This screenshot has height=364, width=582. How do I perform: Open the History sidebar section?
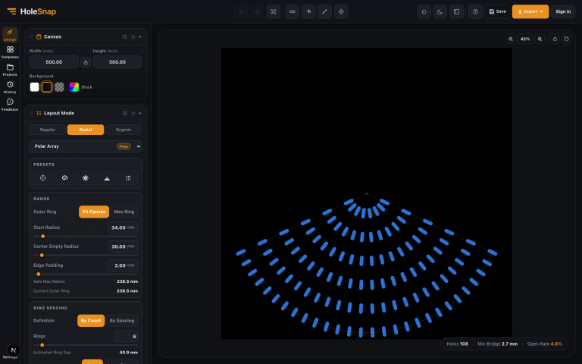10,87
